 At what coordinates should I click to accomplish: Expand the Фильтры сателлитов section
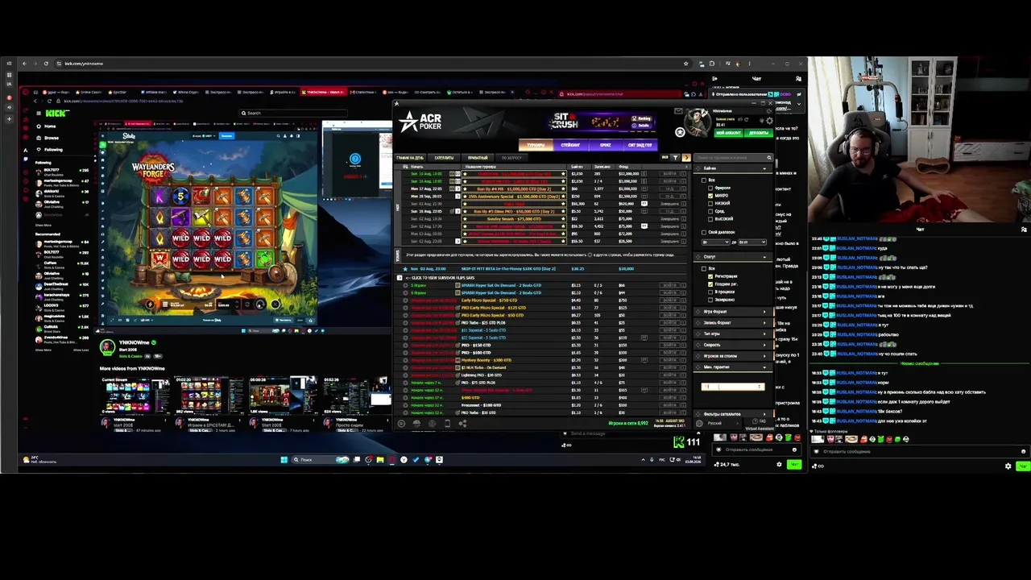click(735, 414)
